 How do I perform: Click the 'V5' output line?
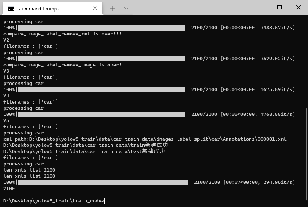(x=6, y=120)
